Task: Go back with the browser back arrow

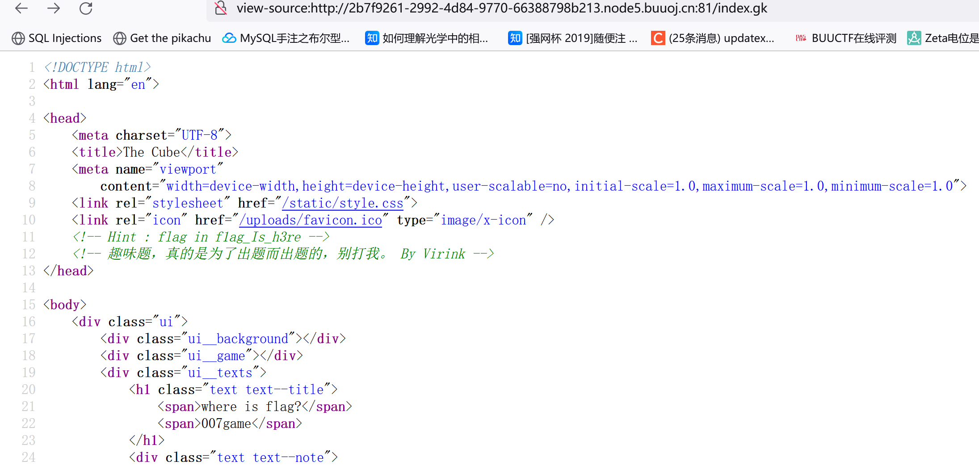Action: pyautogui.click(x=21, y=8)
